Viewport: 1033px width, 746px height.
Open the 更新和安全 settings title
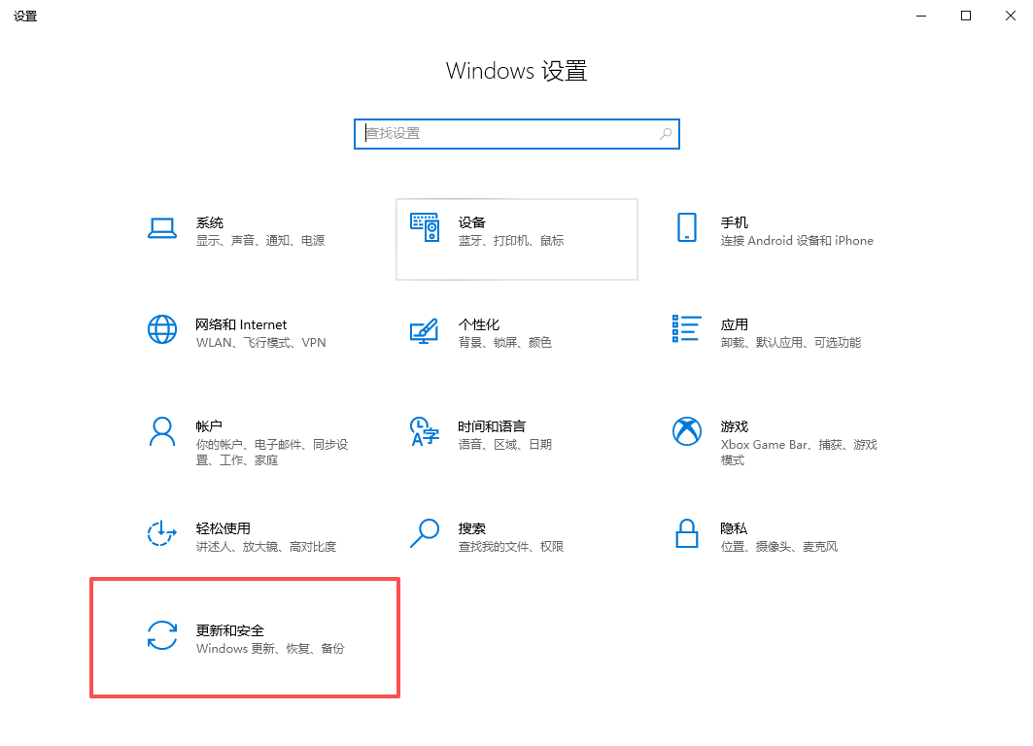[230, 630]
